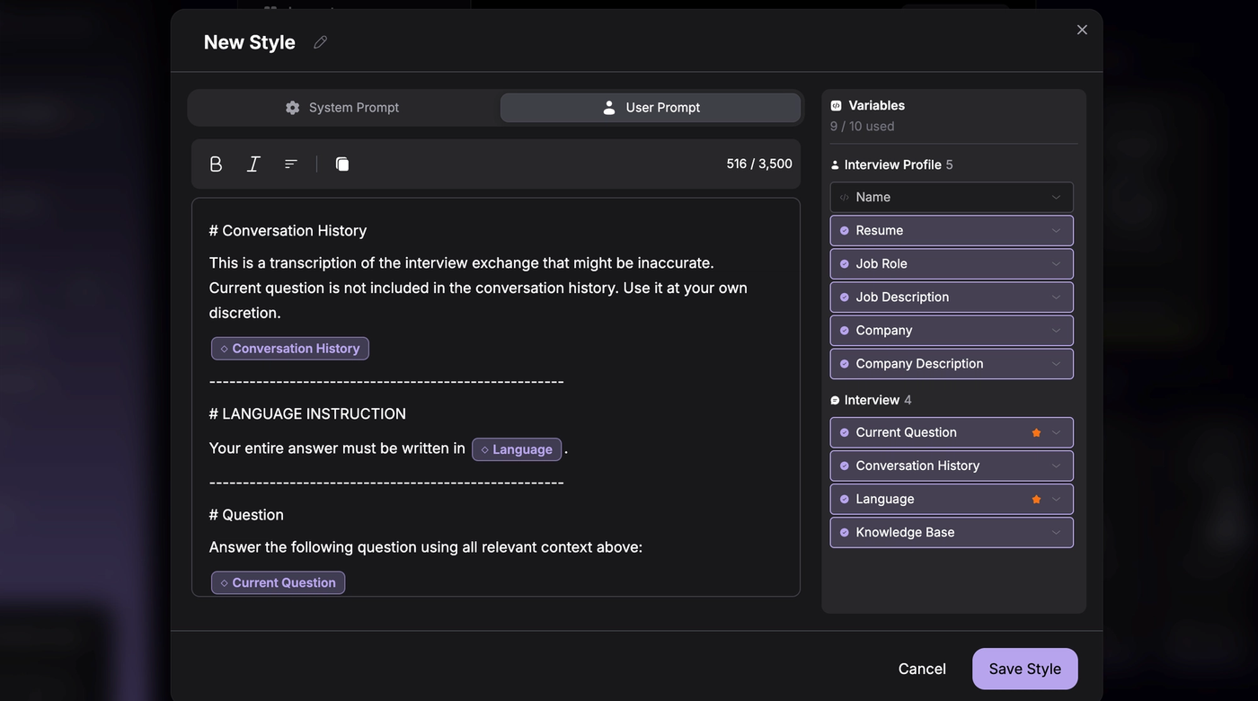The height and width of the screenshot is (701, 1258).
Task: Click the '# Conversation History' heading in editor
Action: click(288, 231)
